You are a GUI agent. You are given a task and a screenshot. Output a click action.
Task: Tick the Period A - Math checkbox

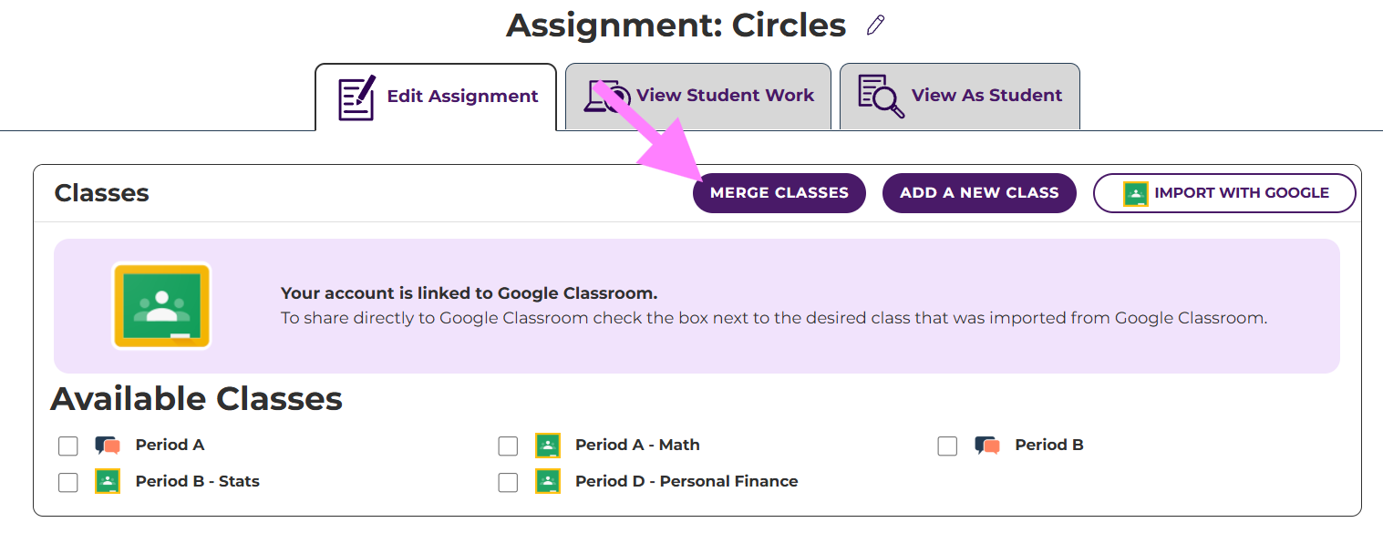508,446
